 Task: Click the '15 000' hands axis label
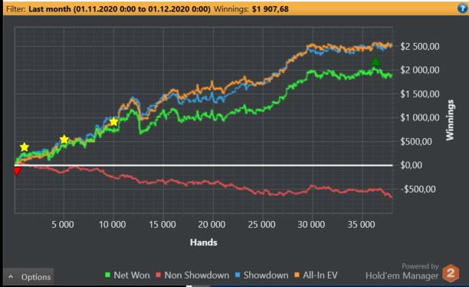tap(162, 224)
